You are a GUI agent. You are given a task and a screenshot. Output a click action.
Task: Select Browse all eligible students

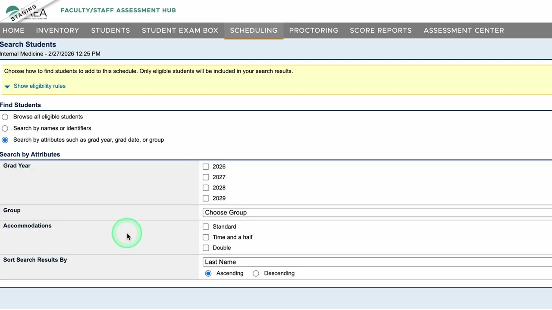5,117
